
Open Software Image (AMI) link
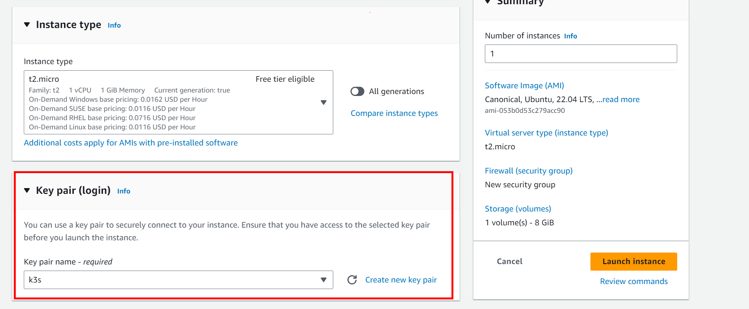(x=524, y=86)
